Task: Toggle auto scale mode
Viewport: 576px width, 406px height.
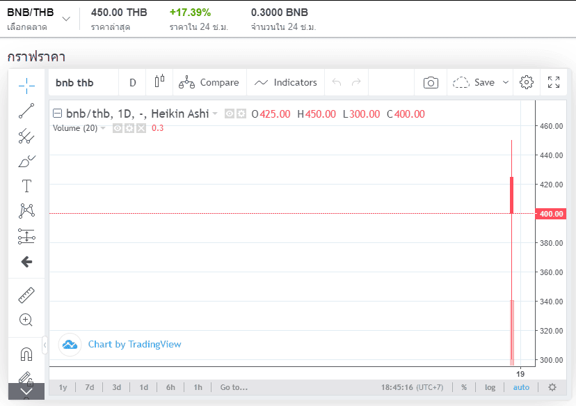Action: point(521,387)
